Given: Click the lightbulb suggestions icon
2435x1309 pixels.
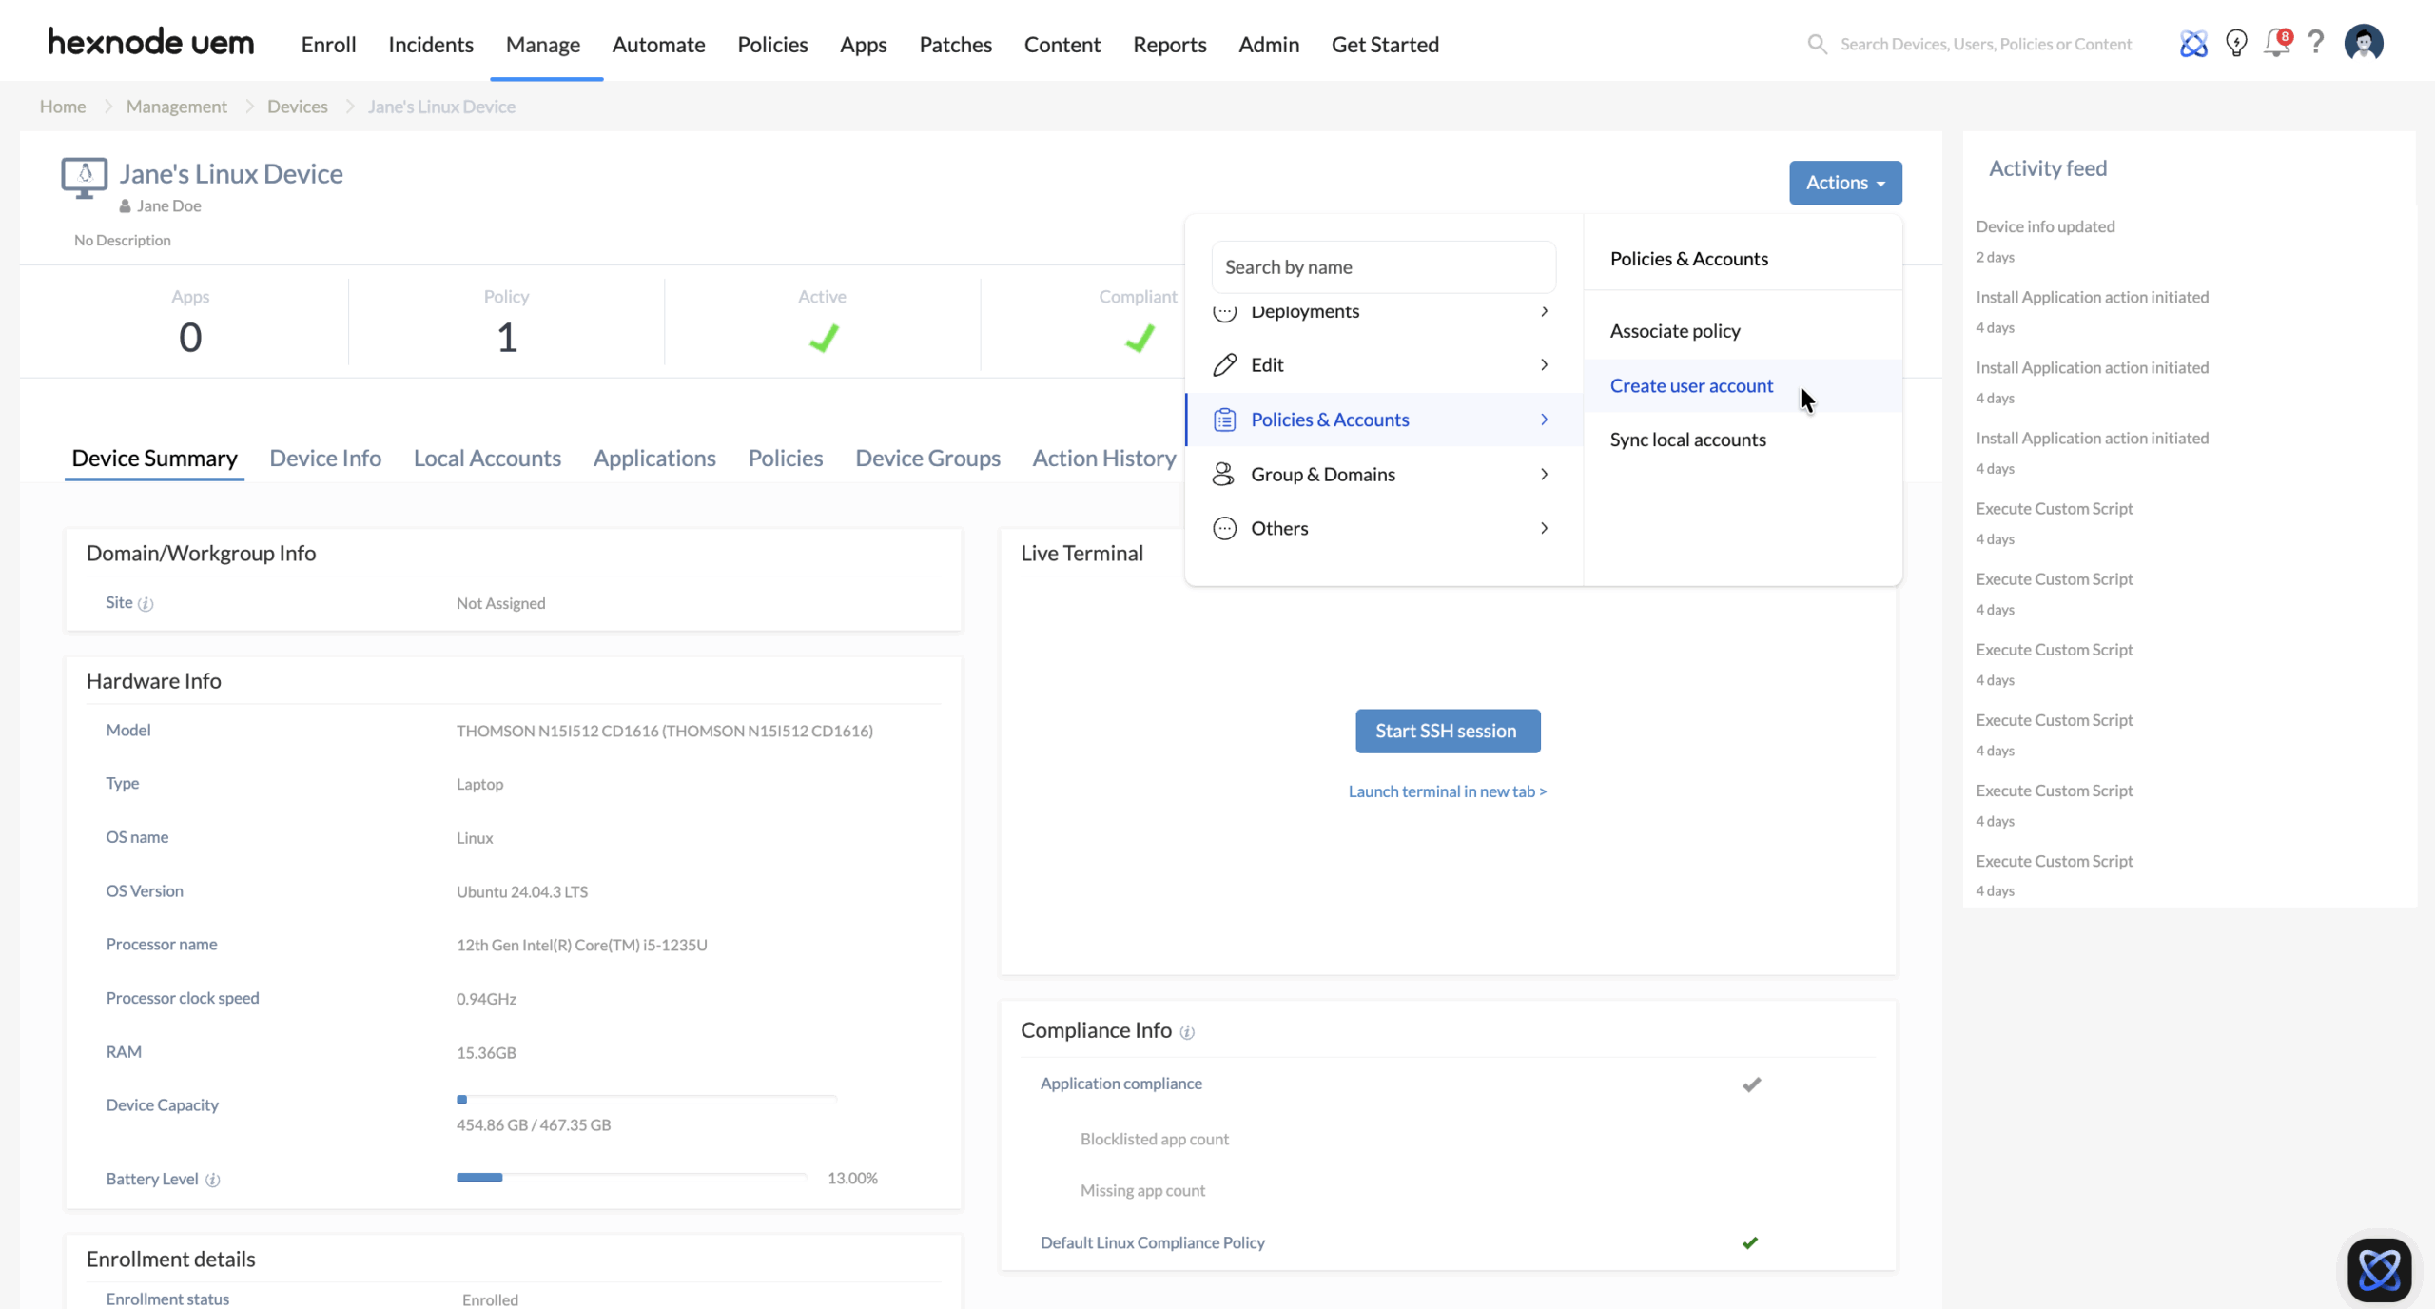Looking at the screenshot, I should (2236, 44).
